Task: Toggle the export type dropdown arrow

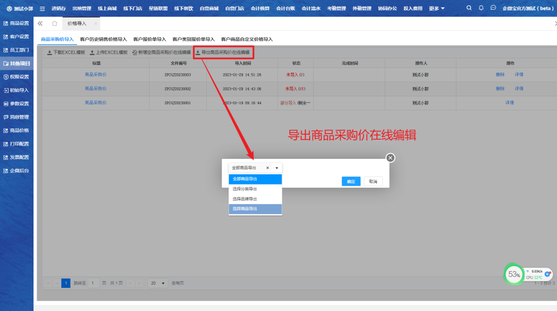Action: [276, 168]
